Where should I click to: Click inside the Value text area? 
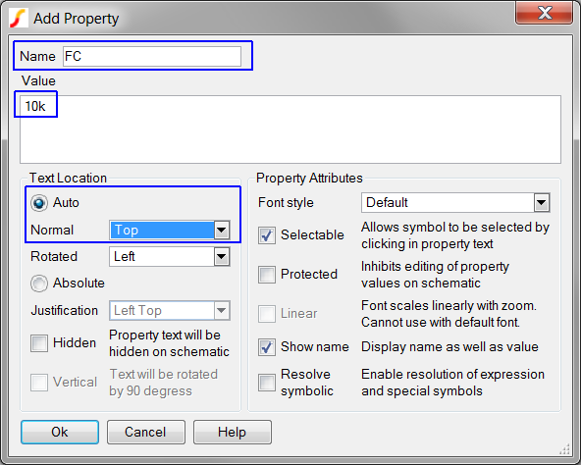click(290, 129)
